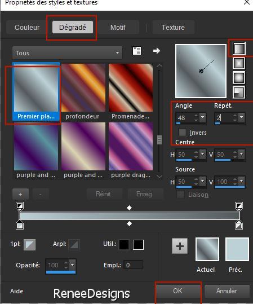The height and width of the screenshot is (304, 253).
Task: Select the radial gradient style icon
Action: (239, 92)
